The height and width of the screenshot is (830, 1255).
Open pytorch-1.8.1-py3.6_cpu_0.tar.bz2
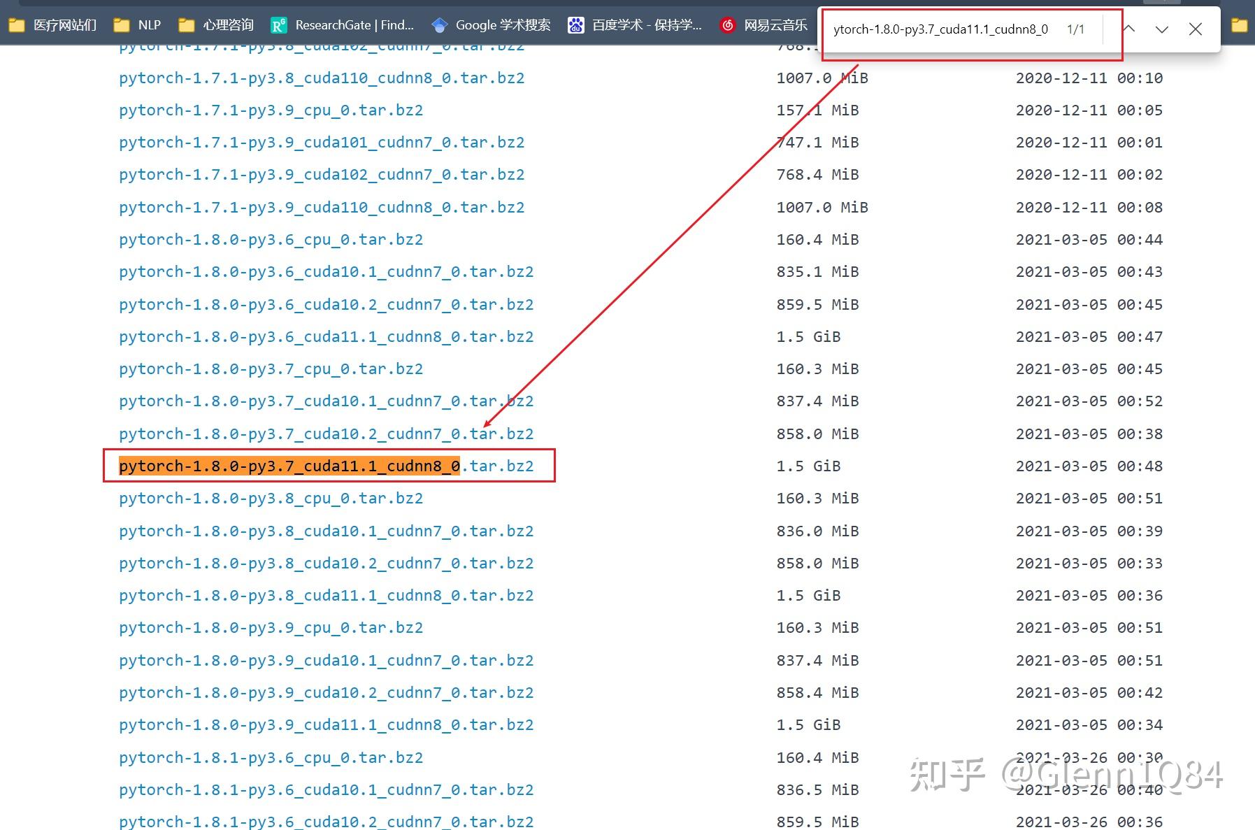pos(271,757)
